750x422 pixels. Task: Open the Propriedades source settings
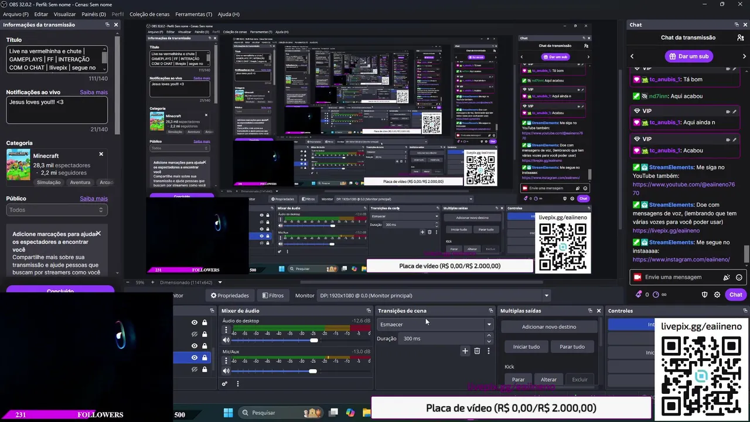(230, 295)
